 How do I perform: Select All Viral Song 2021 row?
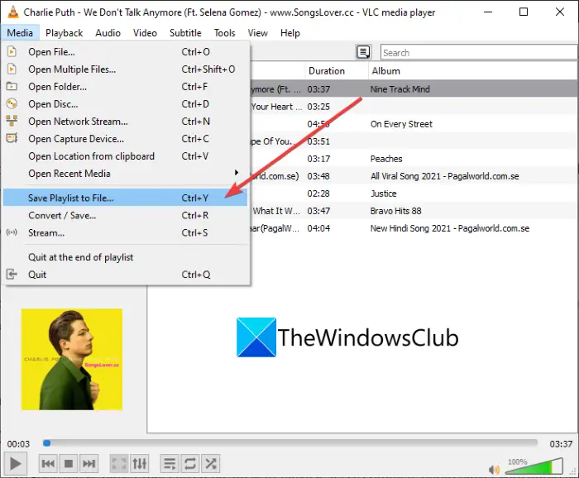point(414,176)
